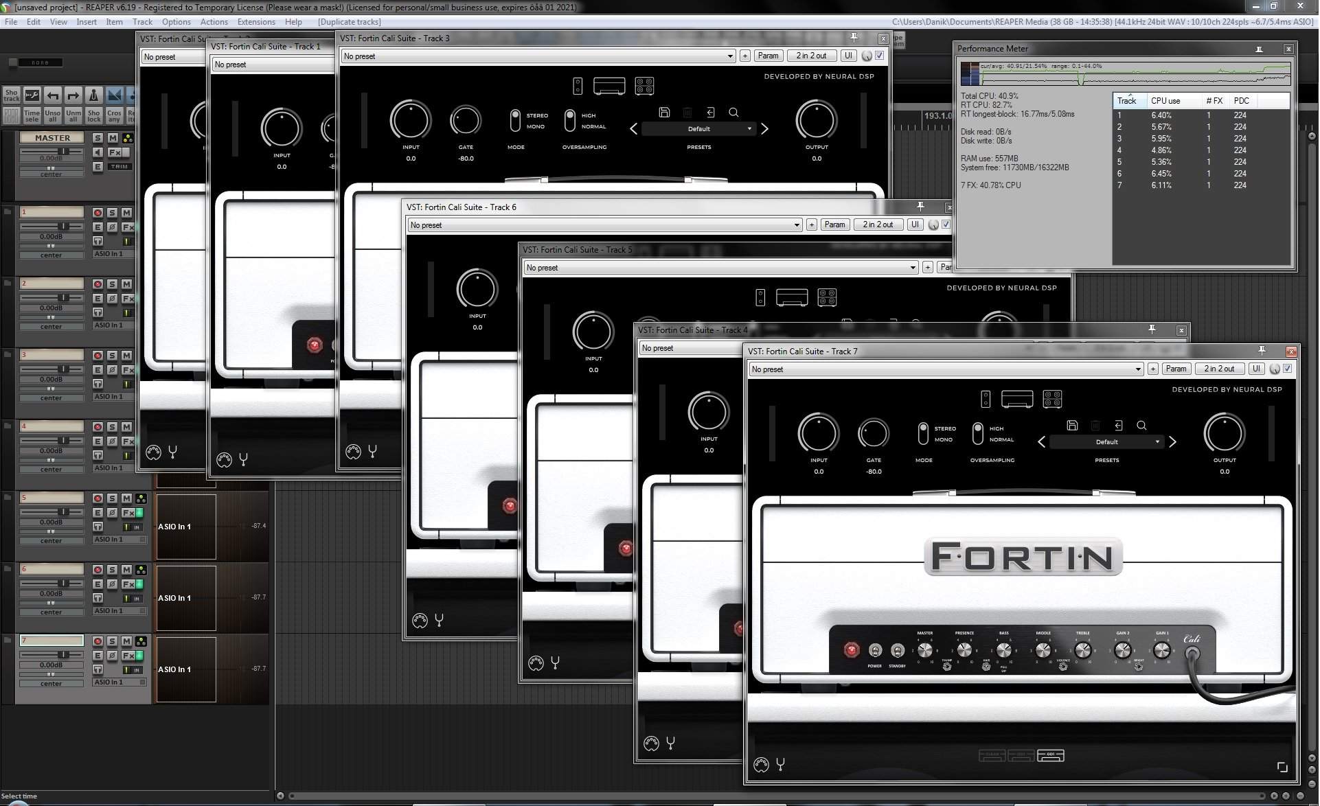The height and width of the screenshot is (806, 1320).
Task: Click the UI button in Track 7 plugin window
Action: 1256,369
